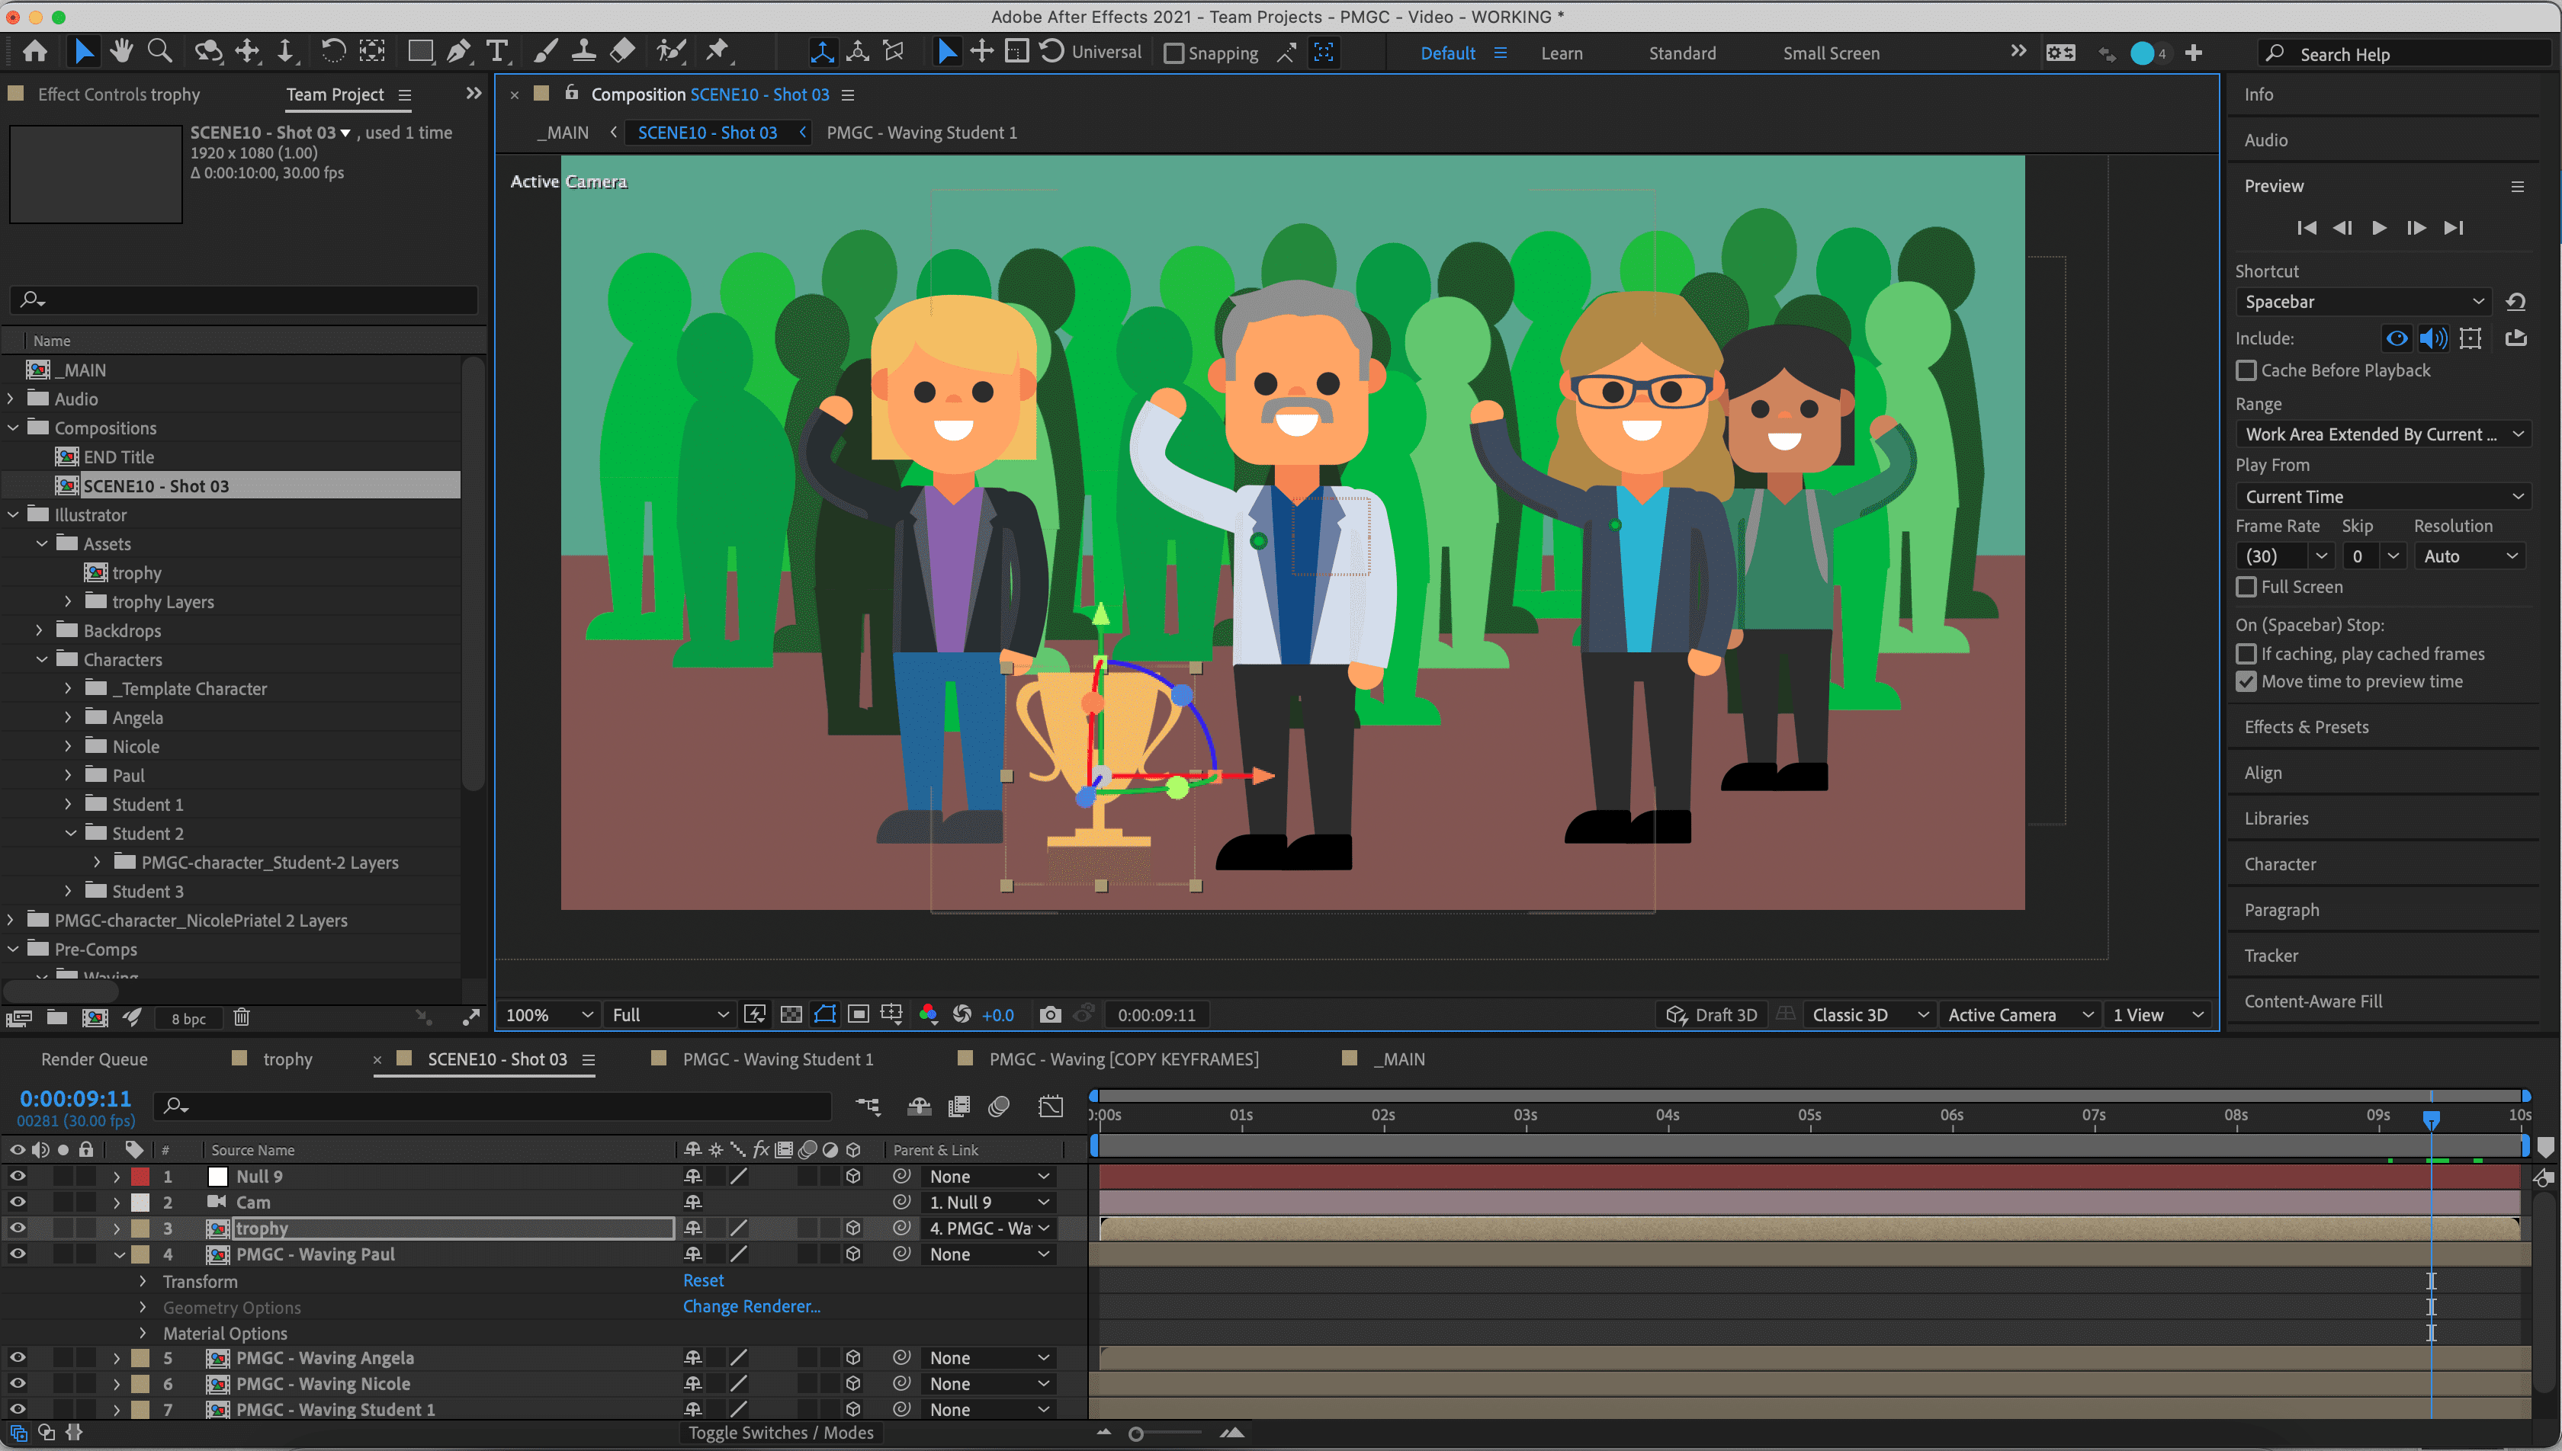Select the Hand tool
Screen dimensions: 2562x1451
(x=122, y=52)
